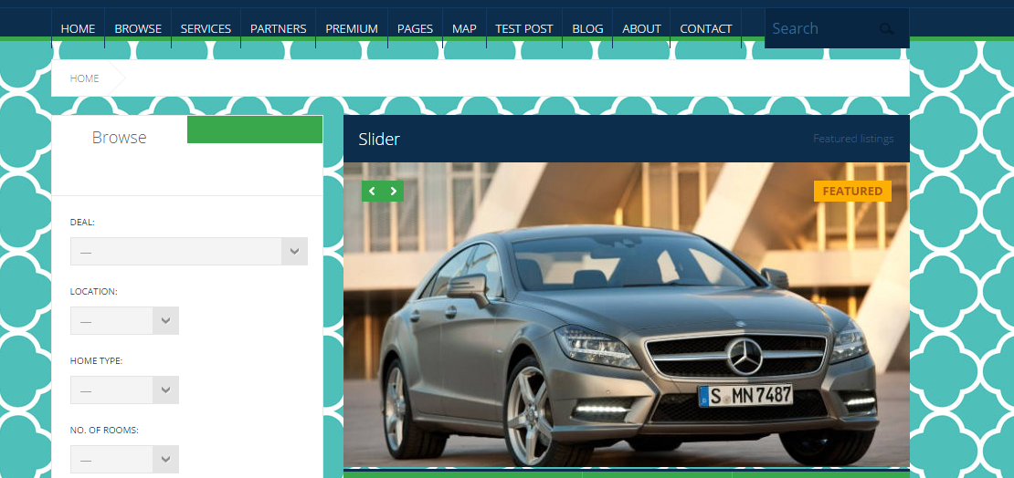Go to the CONTACT page
The image size is (1014, 478).
tap(706, 28)
